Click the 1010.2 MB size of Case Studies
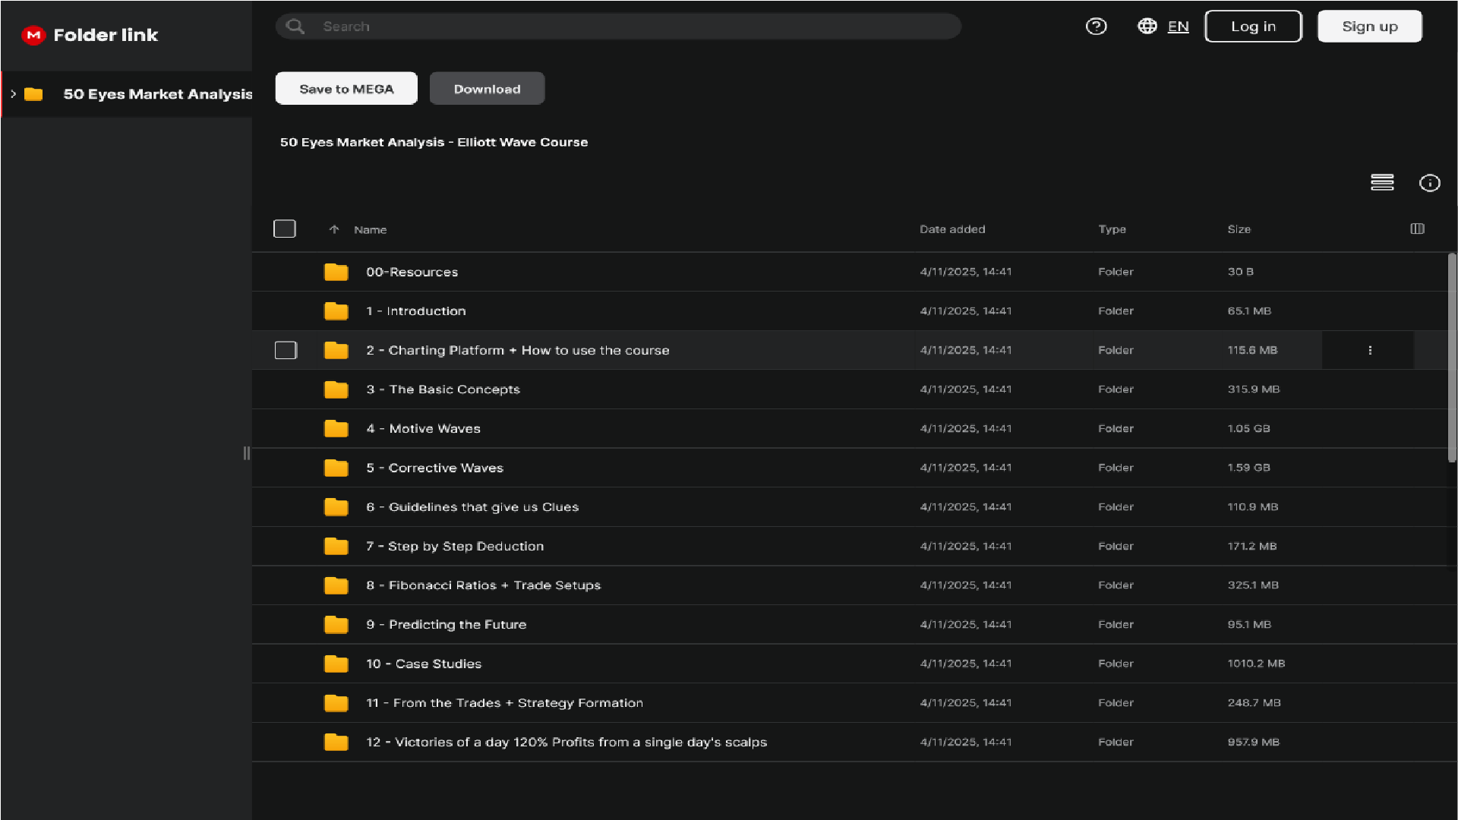 [x=1256, y=664]
